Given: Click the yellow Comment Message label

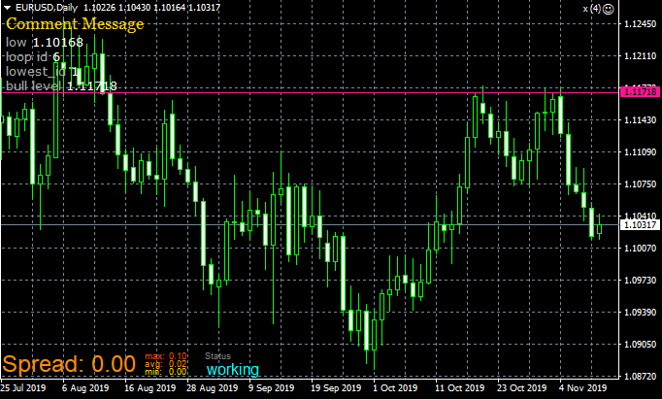Looking at the screenshot, I should (x=75, y=23).
